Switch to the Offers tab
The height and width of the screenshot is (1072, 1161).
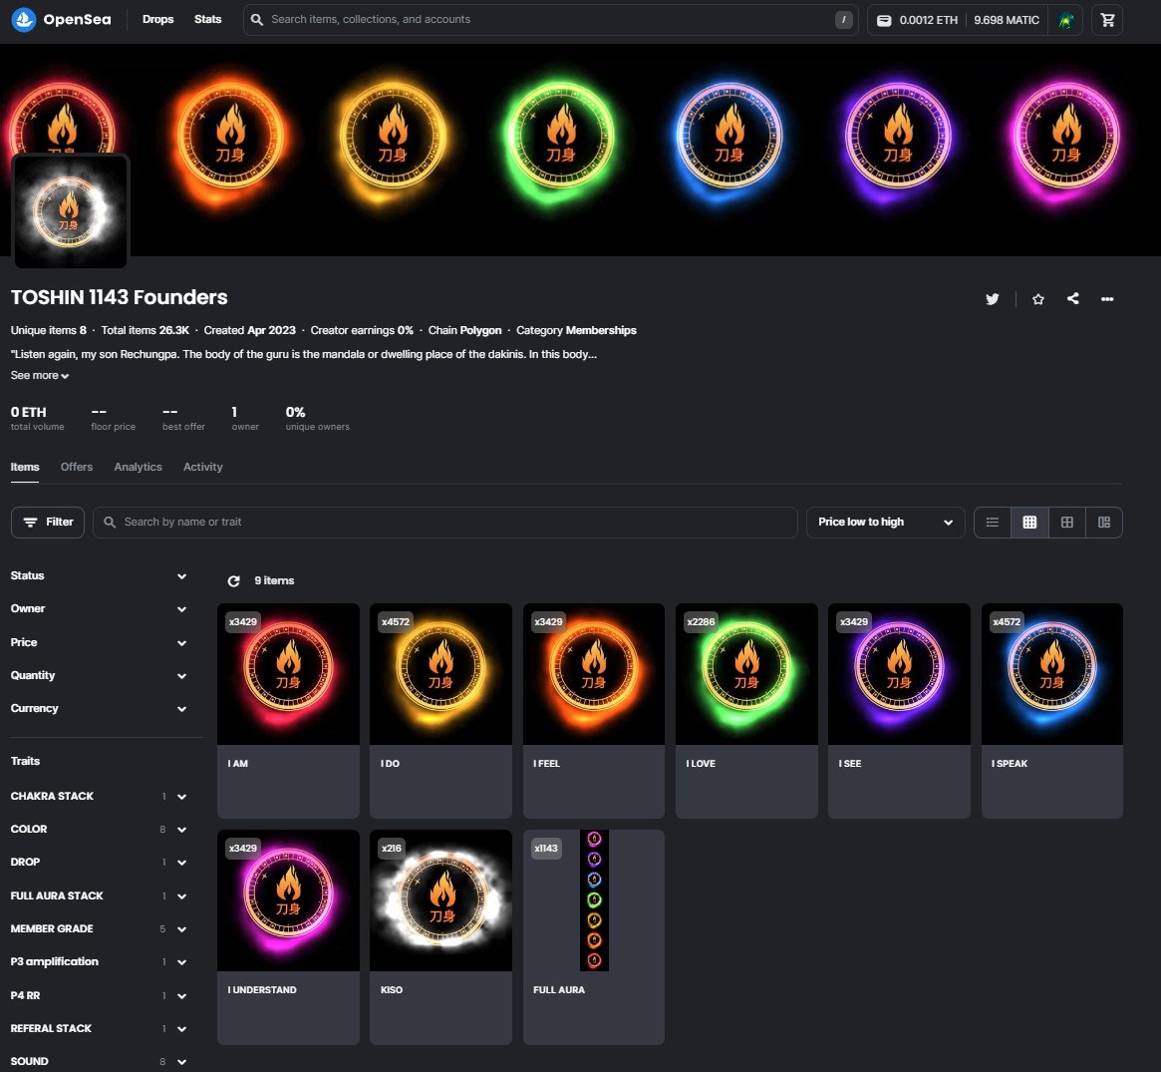(x=77, y=467)
